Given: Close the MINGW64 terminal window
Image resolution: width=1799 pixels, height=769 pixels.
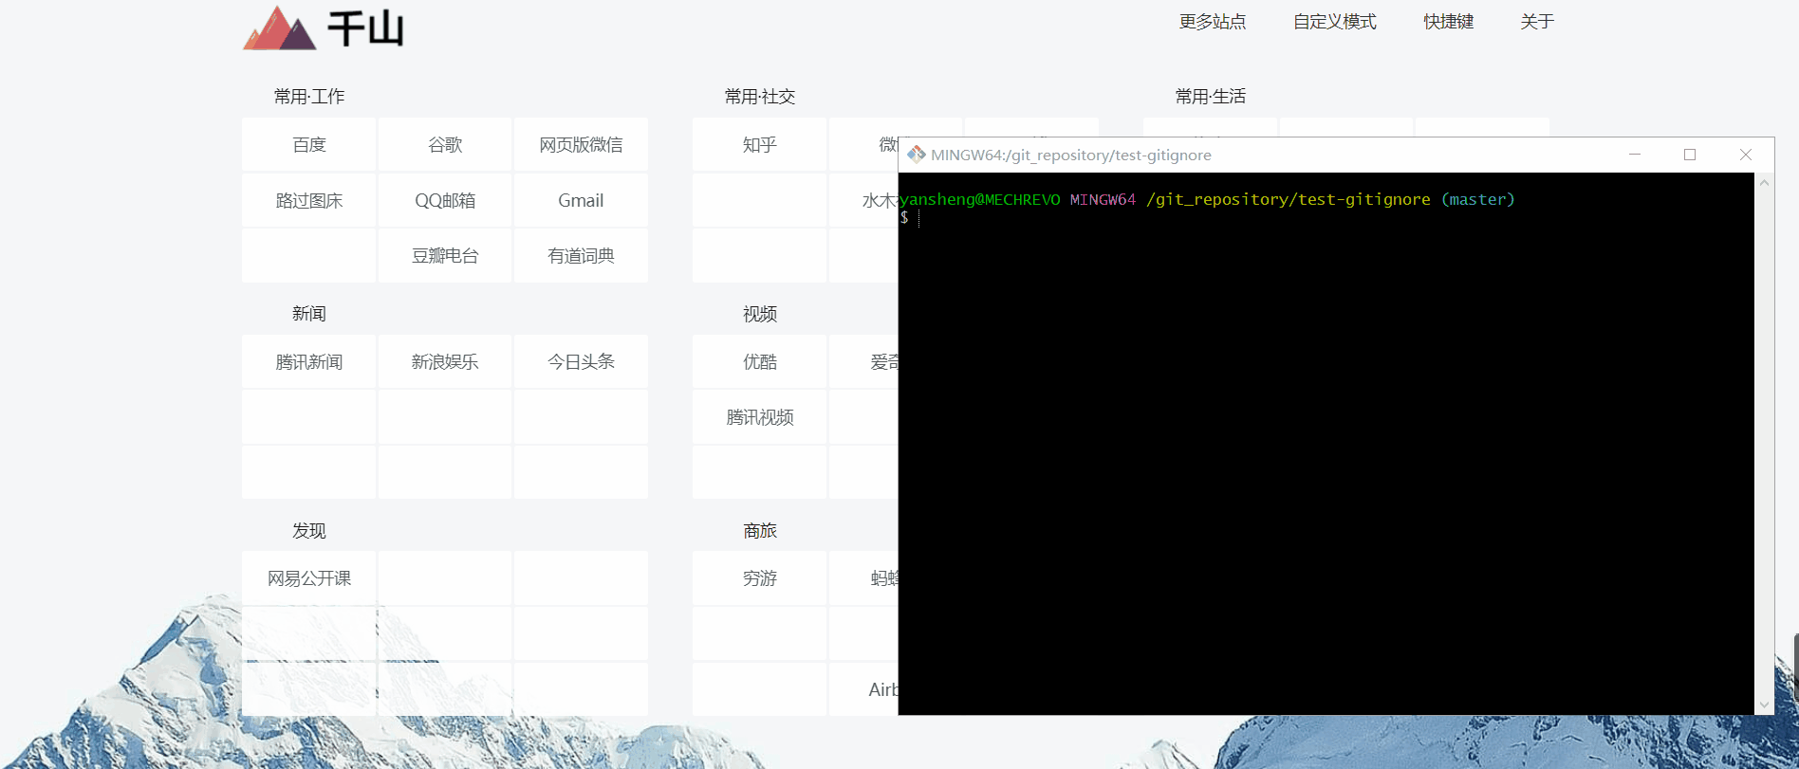Looking at the screenshot, I should coord(1746,155).
